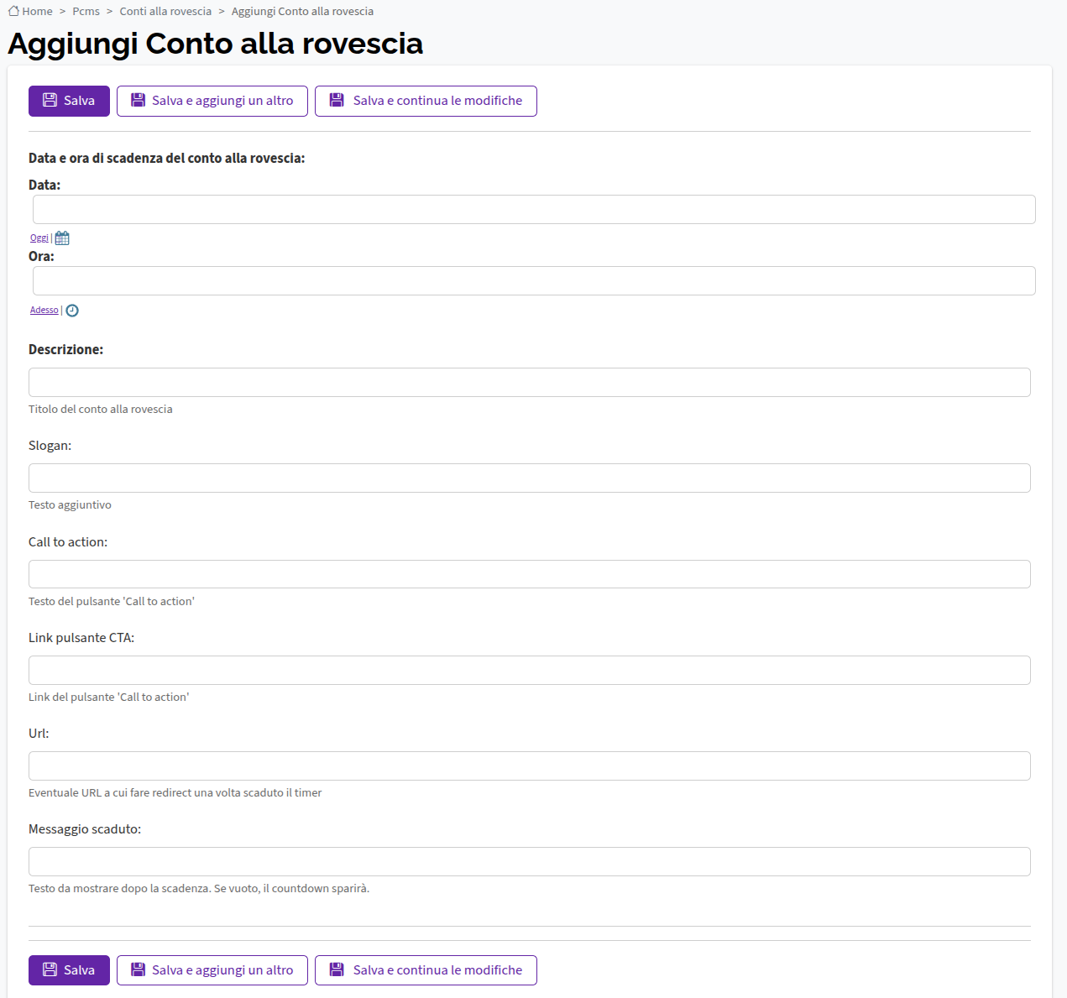Click help text about redirect URL

175,793
